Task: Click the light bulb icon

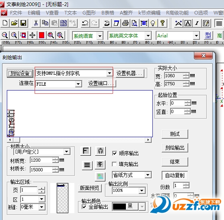Action: [x=153, y=23]
